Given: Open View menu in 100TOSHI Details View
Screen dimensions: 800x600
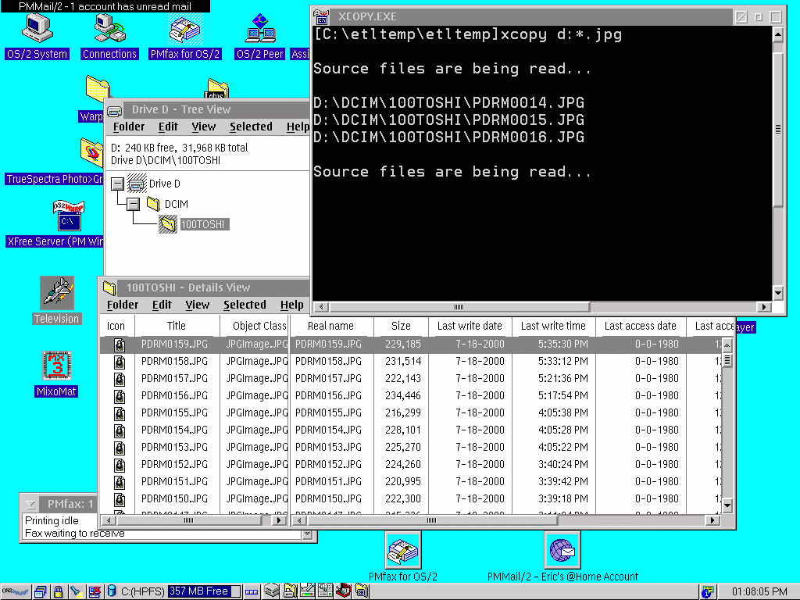Looking at the screenshot, I should coord(198,305).
